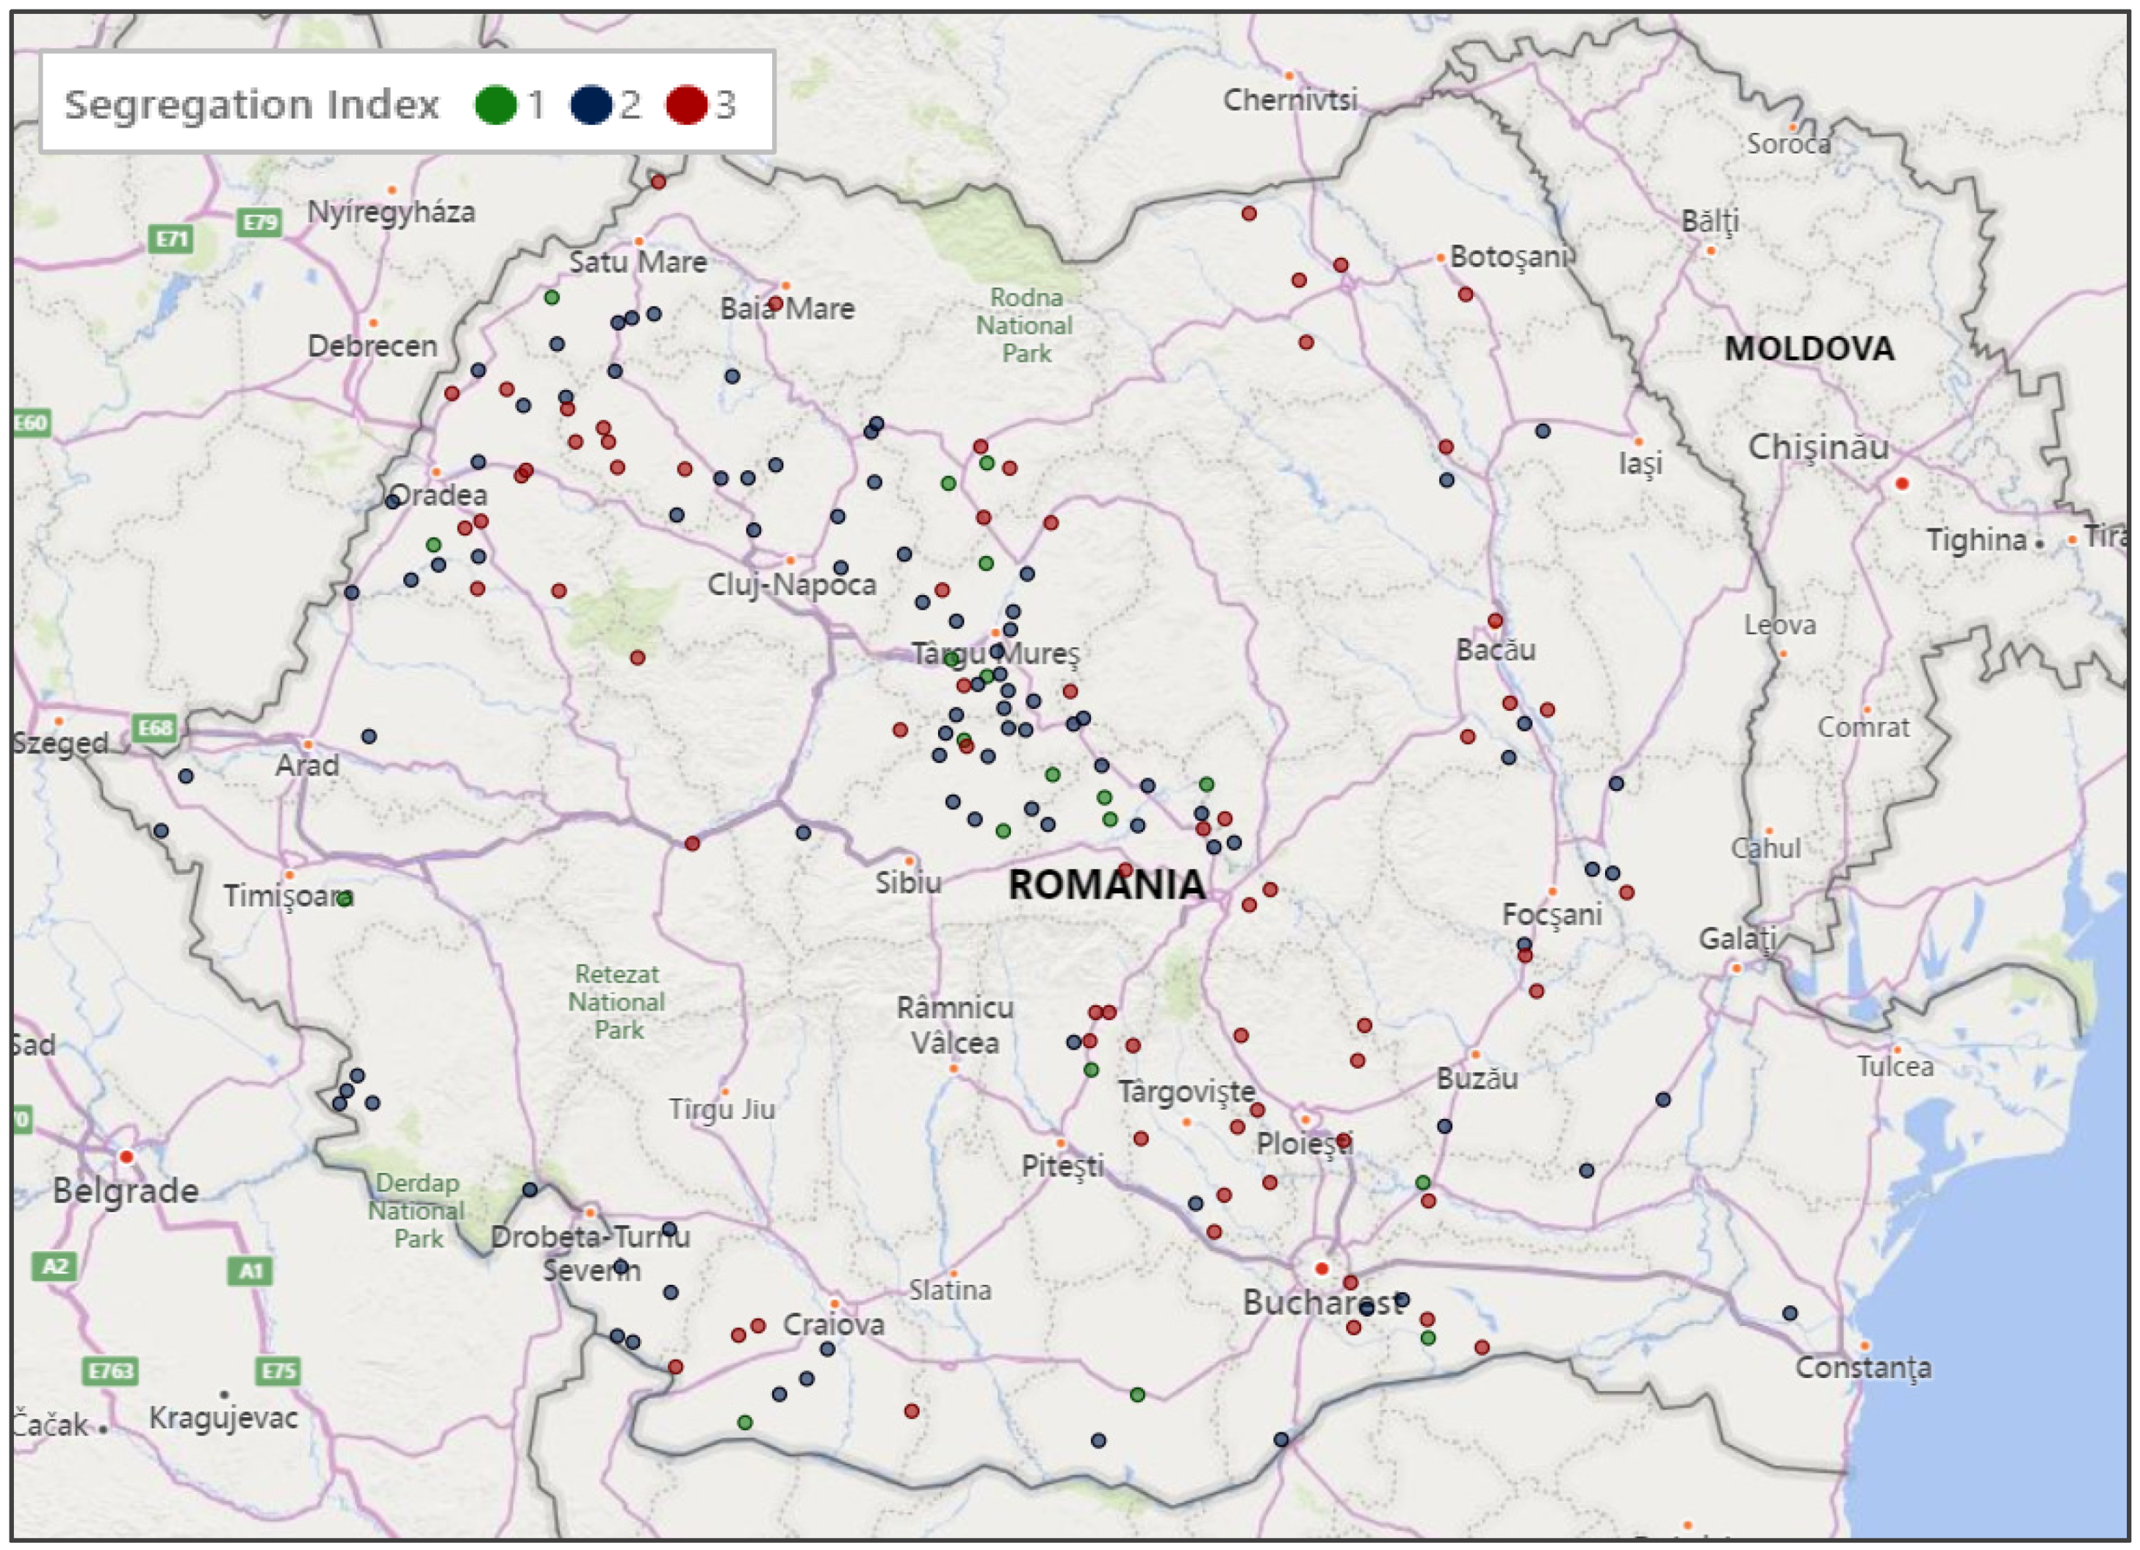Click the 'Focşani' city label
The image size is (2140, 1550).
tap(1552, 914)
